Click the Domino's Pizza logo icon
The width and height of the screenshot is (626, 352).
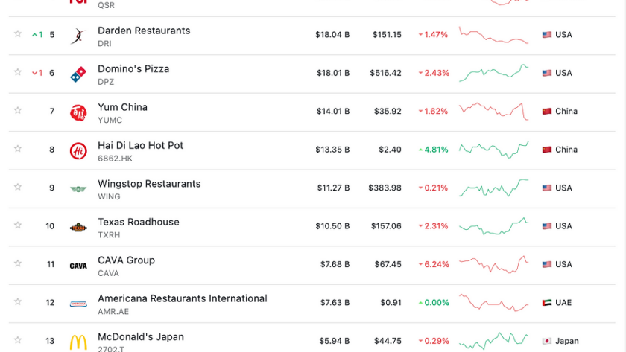[x=78, y=74]
